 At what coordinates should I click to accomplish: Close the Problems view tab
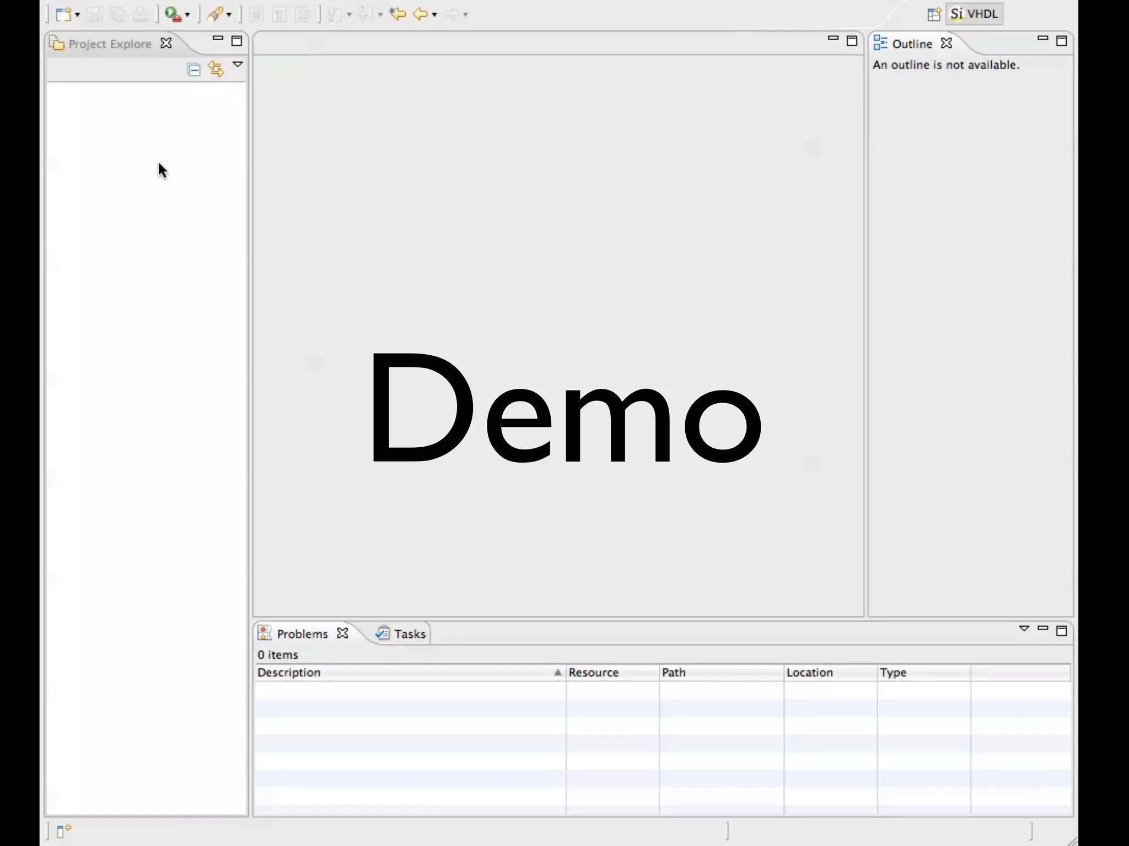tap(342, 633)
